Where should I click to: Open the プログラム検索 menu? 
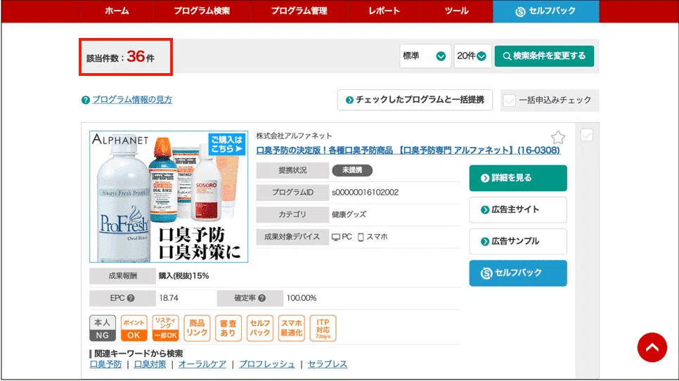[x=202, y=11]
